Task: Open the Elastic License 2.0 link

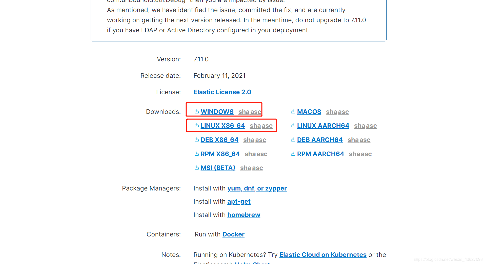Action: (x=222, y=92)
